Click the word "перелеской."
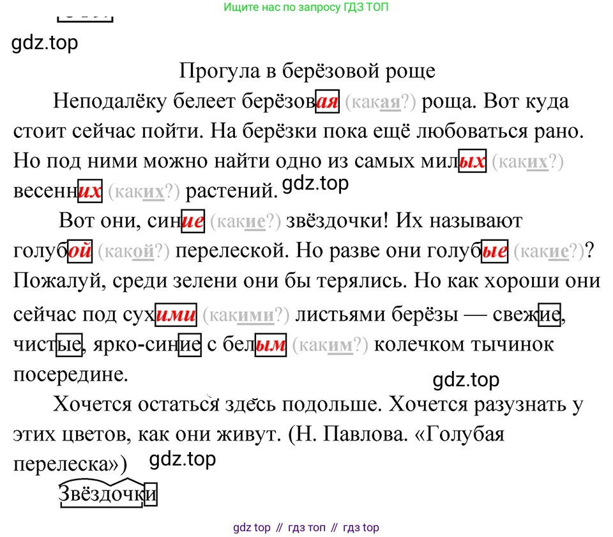613x537 pixels. (x=232, y=251)
